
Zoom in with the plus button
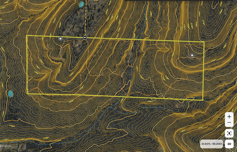[229, 117]
